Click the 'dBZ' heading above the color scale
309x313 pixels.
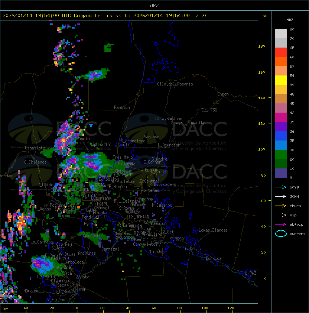point(290,20)
